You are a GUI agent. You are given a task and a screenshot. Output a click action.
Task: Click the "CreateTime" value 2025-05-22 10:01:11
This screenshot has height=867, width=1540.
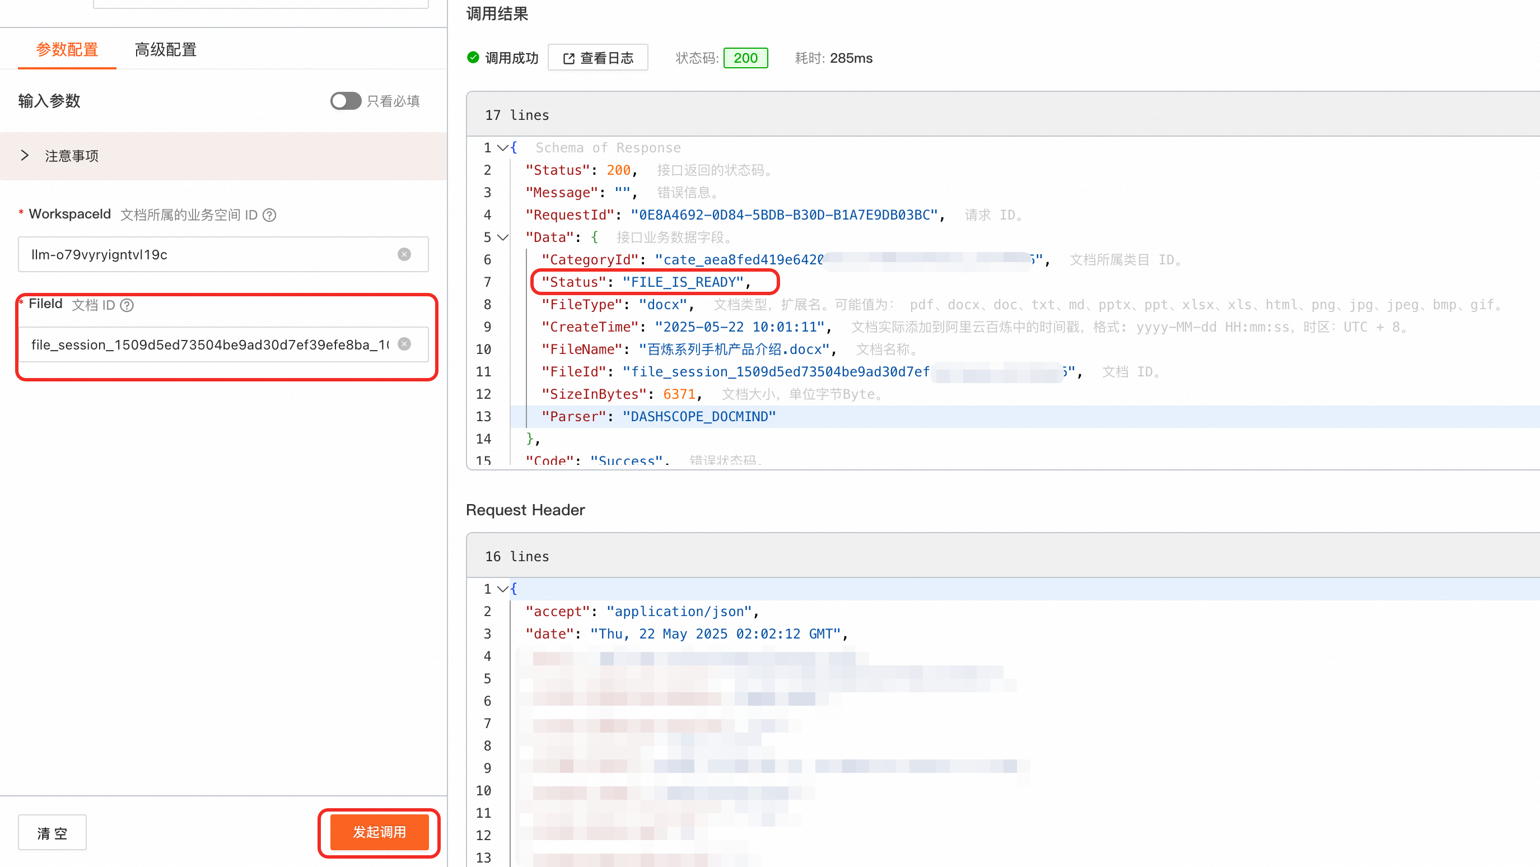[x=740, y=327]
